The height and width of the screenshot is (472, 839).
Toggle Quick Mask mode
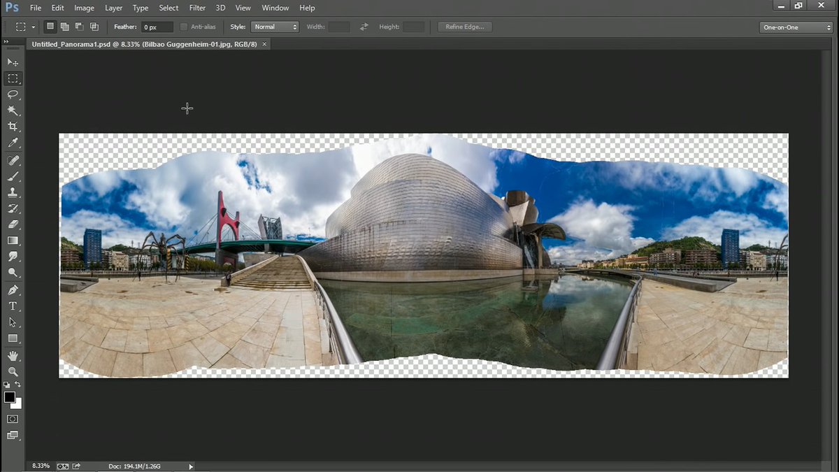click(x=13, y=419)
